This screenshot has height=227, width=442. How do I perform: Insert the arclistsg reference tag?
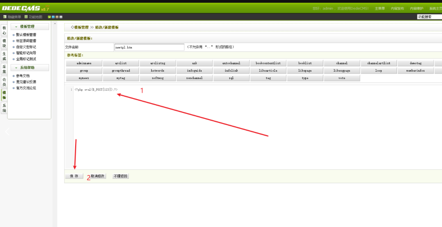pos(158,63)
